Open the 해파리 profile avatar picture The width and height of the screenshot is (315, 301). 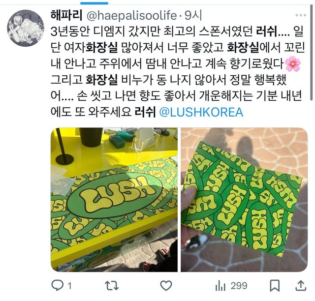(x=26, y=28)
